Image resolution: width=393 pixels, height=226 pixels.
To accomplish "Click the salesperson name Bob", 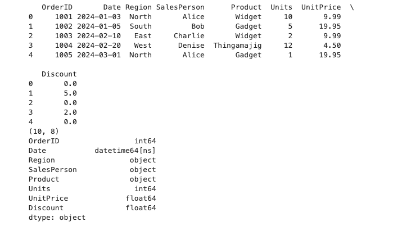I will click(197, 26).
